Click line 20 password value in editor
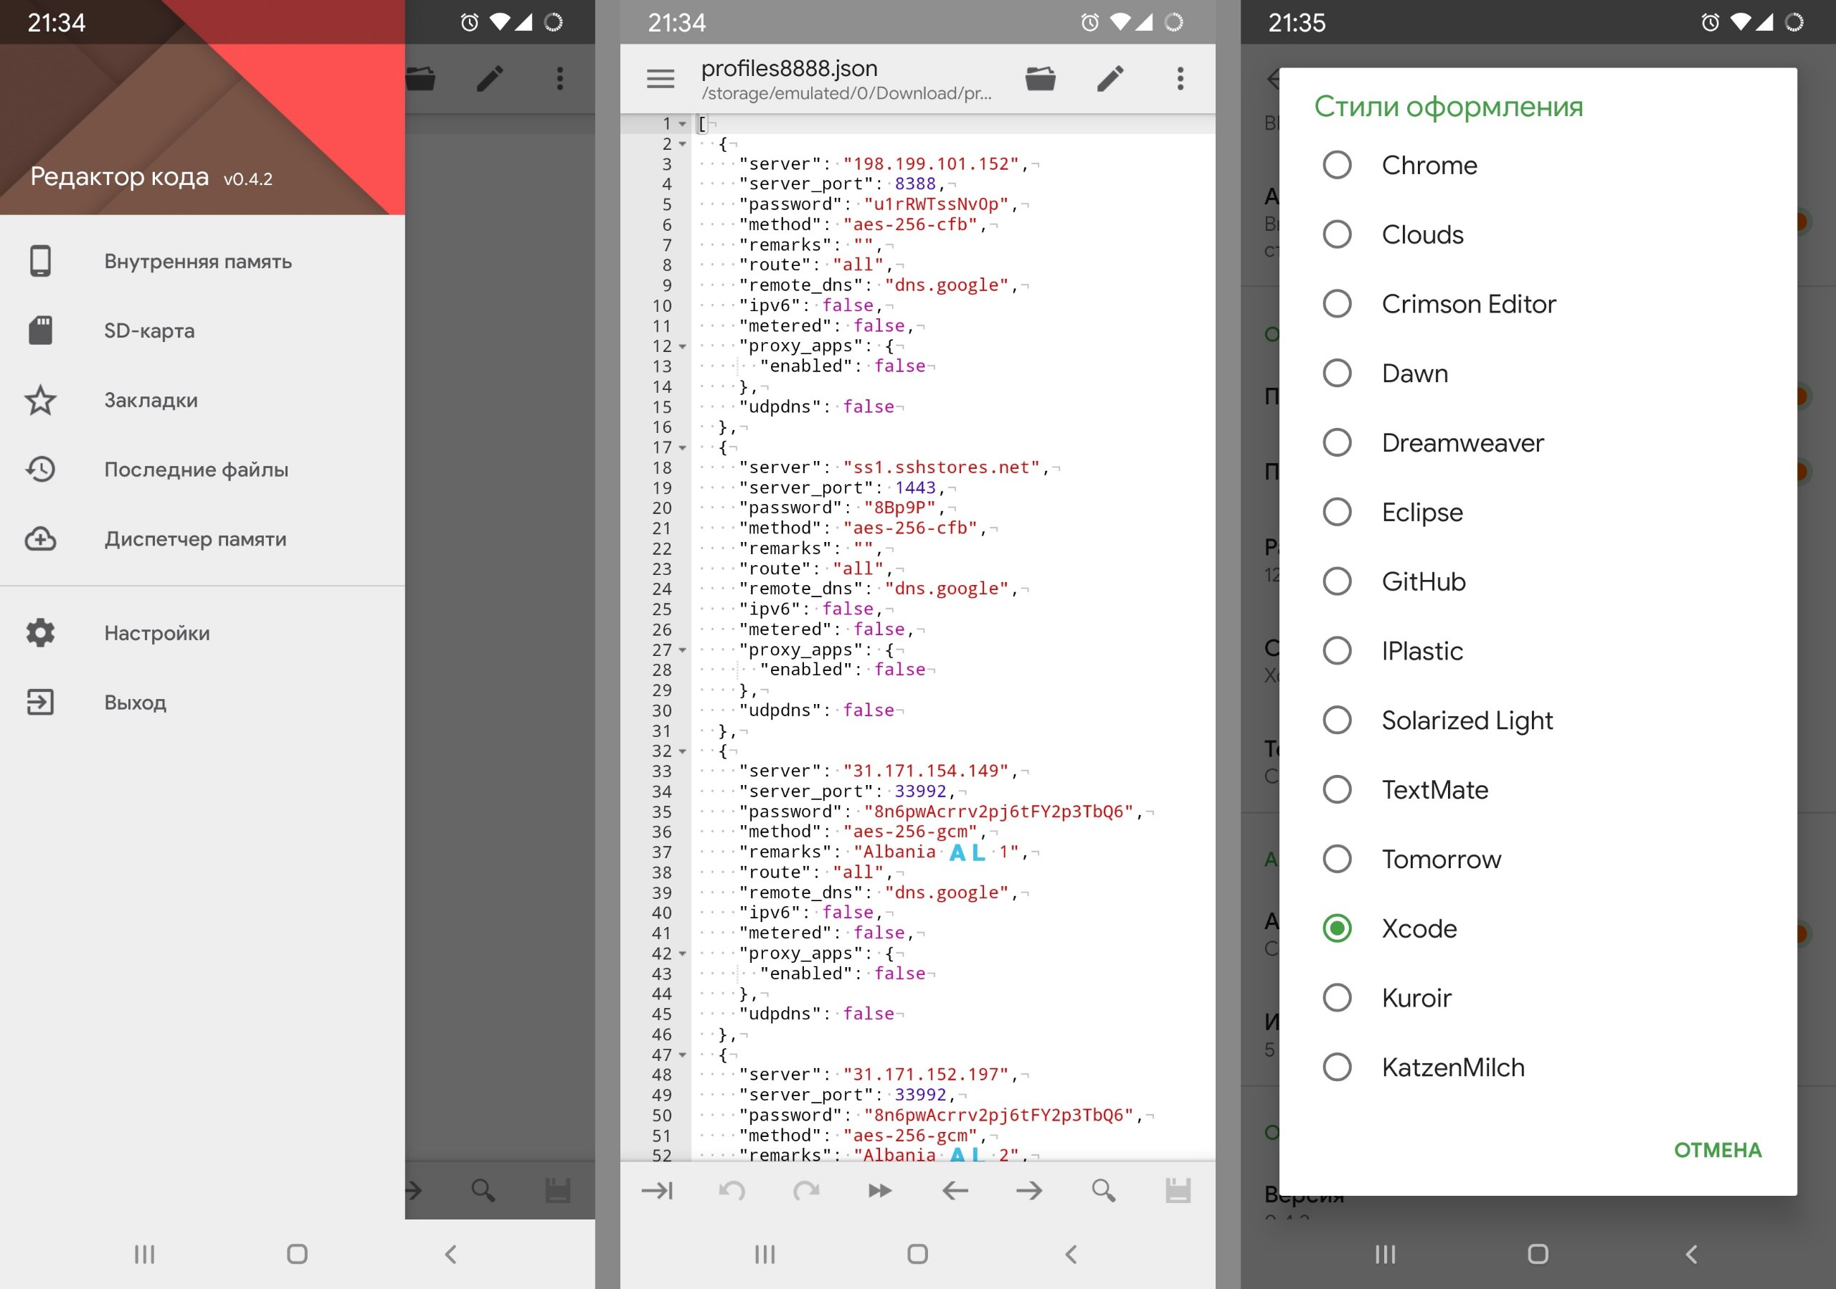This screenshot has width=1836, height=1289. pos(899,508)
